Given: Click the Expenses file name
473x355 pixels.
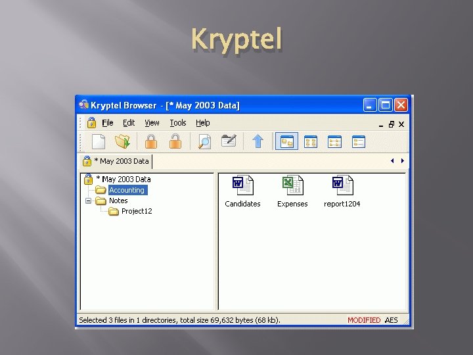Looking at the screenshot, I should [x=292, y=204].
